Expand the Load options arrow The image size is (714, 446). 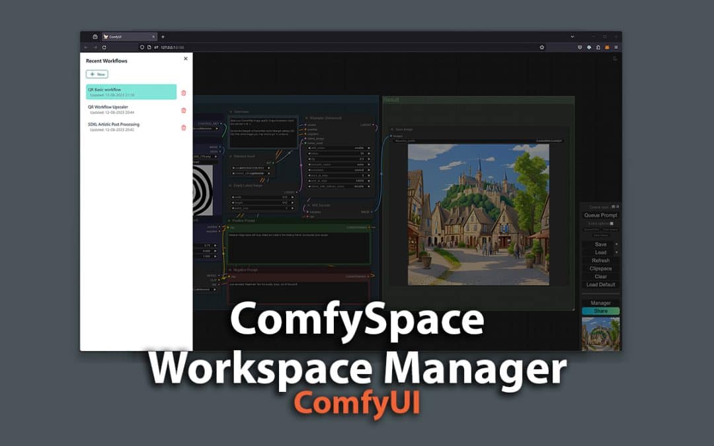click(x=617, y=252)
